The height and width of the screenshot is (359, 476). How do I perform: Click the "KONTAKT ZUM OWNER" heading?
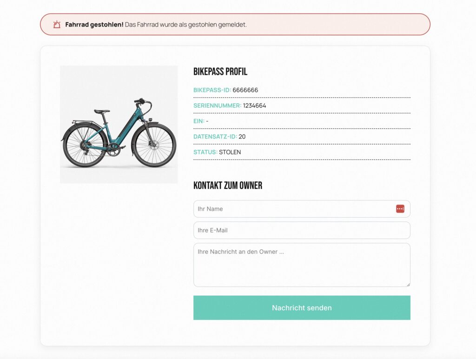coord(228,186)
